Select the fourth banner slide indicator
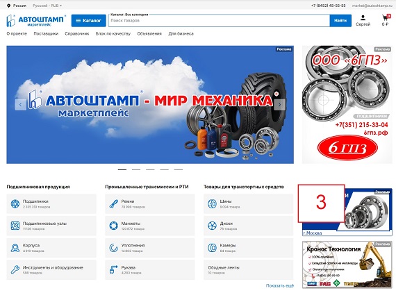Screen dimensions: 396x293 pyautogui.click(x=164, y=169)
